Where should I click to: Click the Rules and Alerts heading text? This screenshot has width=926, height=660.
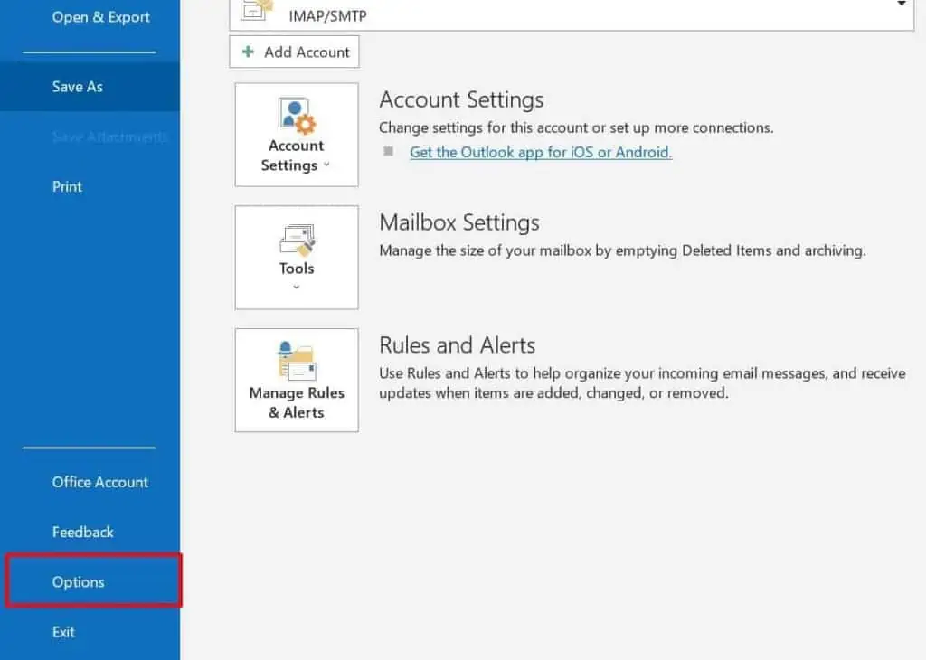click(457, 345)
